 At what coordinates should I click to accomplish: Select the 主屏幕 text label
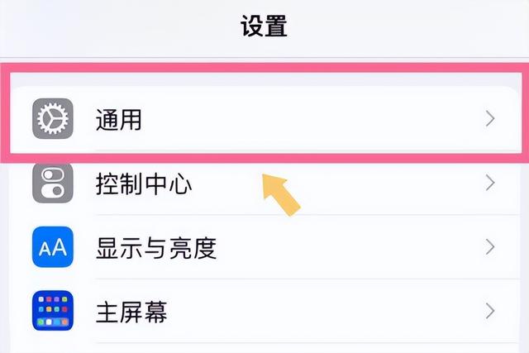[131, 312]
